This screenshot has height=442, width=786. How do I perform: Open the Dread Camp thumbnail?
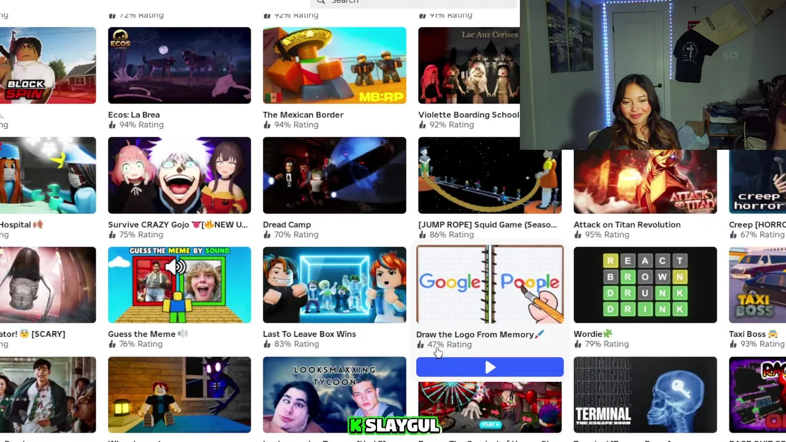pos(334,175)
